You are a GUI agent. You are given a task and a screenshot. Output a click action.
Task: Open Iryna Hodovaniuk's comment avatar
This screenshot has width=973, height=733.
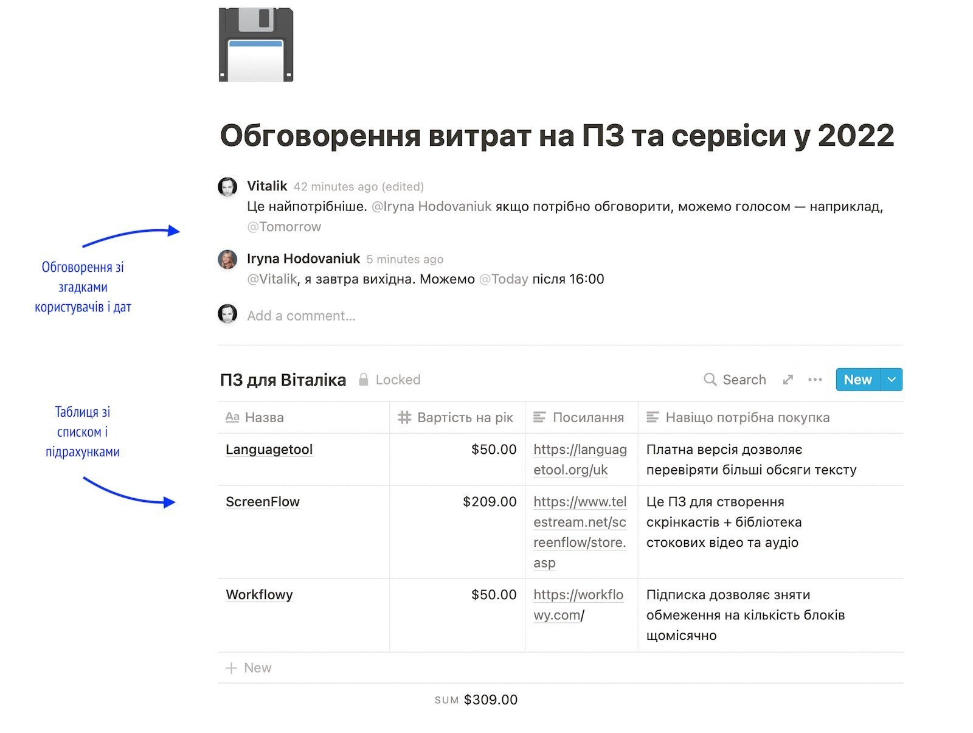coord(227,260)
